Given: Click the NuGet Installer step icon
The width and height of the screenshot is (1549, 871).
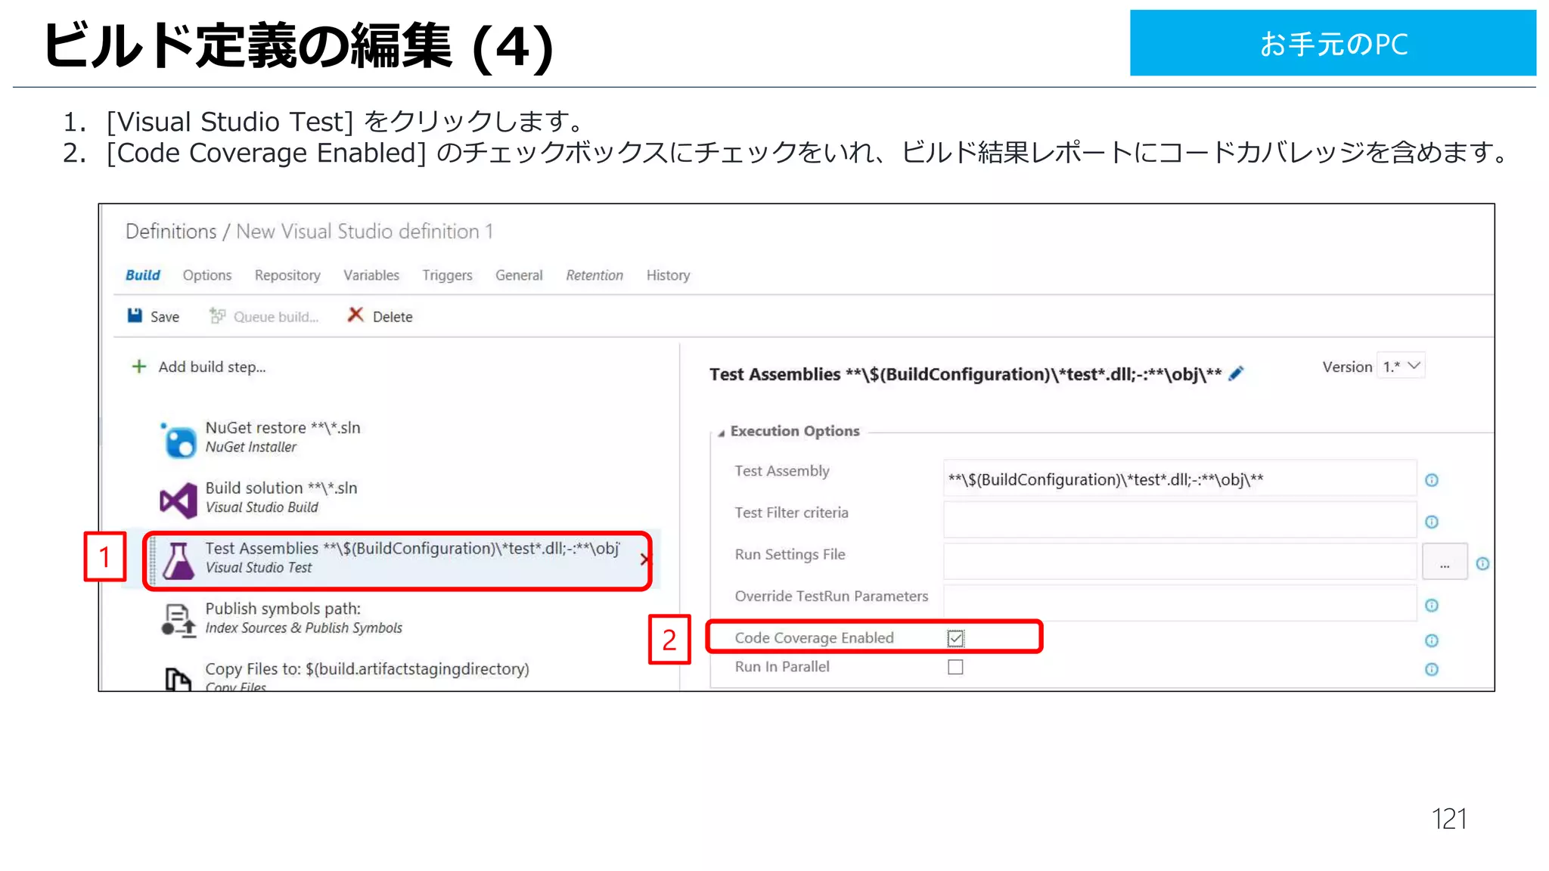Looking at the screenshot, I should pos(179,439).
